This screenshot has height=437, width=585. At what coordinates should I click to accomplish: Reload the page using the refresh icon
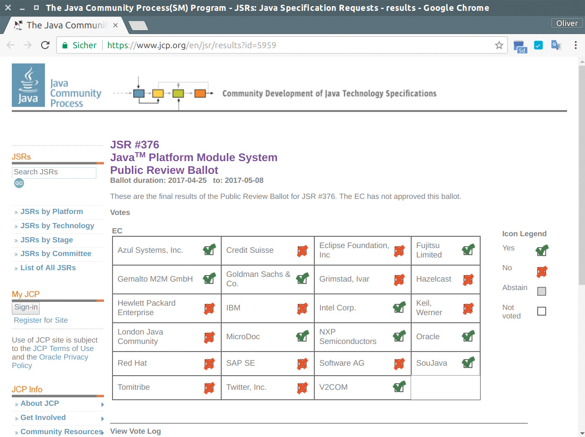point(45,45)
